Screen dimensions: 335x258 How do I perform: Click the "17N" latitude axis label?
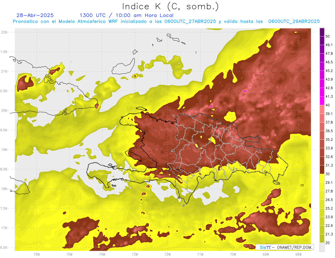[4, 228]
